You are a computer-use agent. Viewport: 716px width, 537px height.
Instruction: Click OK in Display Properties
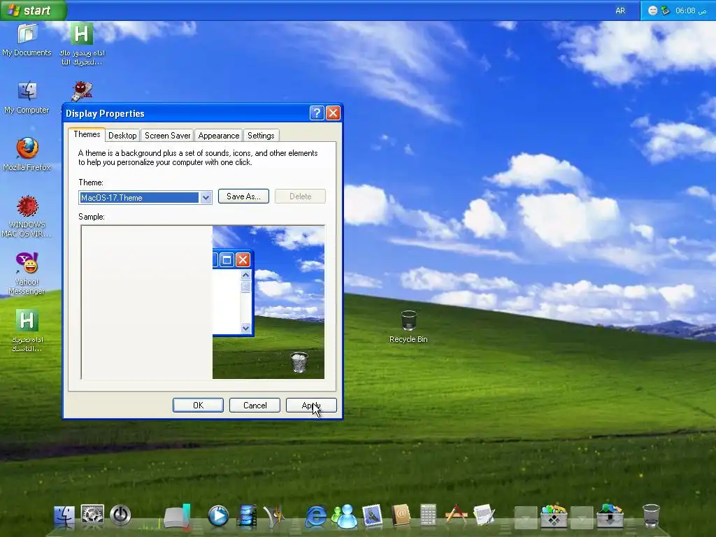(x=198, y=405)
